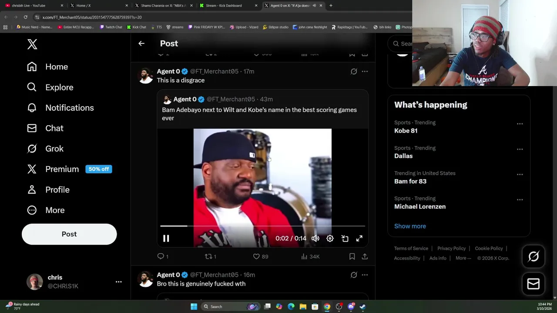This screenshot has height=313, width=557.
Task: Reload the page in Chrome
Action: [25, 17]
